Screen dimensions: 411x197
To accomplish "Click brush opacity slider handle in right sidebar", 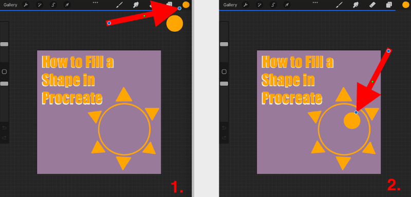I will click(224, 83).
